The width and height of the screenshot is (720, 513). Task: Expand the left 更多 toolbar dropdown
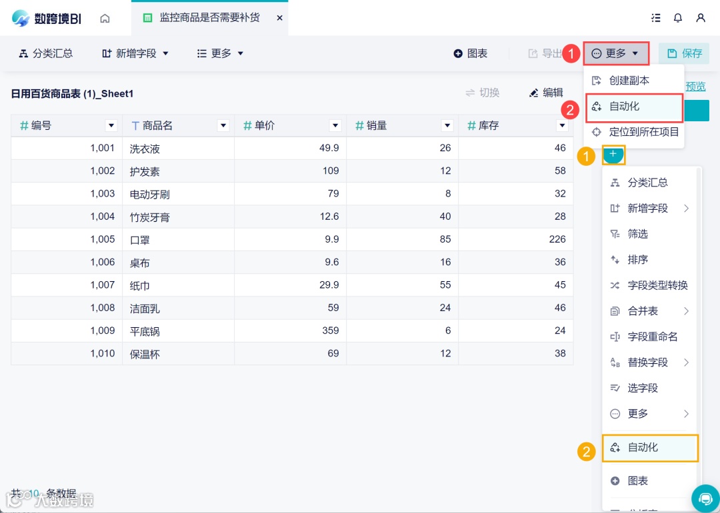(x=220, y=53)
